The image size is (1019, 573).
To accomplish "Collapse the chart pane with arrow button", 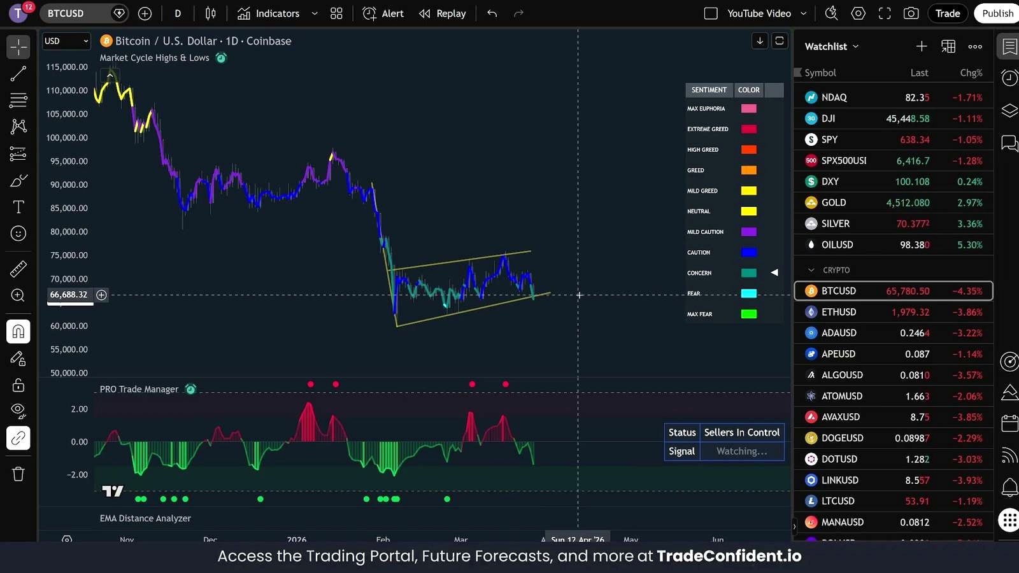I will point(760,41).
